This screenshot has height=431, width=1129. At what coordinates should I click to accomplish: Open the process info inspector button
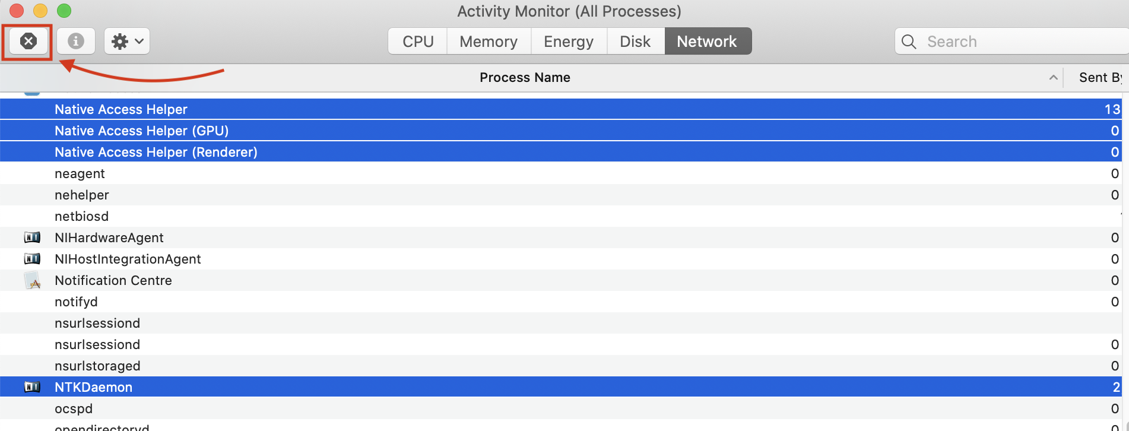(x=75, y=41)
